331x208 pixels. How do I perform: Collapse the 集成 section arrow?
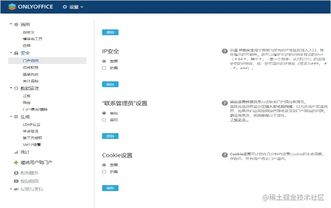coord(11,116)
